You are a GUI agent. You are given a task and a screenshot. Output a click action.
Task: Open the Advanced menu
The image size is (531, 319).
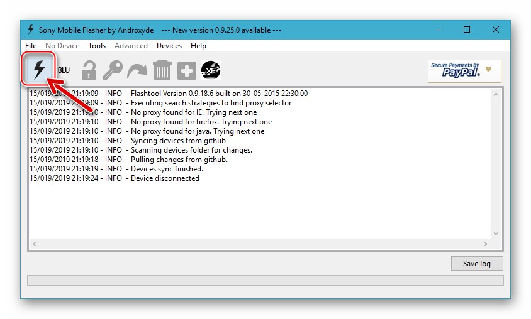pos(131,46)
